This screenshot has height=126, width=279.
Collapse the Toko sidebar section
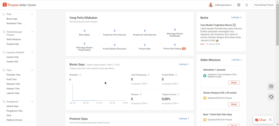tap(32, 70)
